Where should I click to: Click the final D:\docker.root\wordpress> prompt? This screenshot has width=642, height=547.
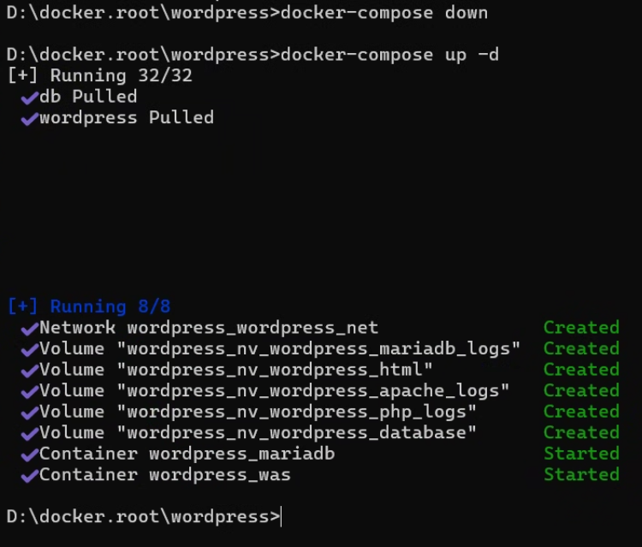[x=144, y=517]
